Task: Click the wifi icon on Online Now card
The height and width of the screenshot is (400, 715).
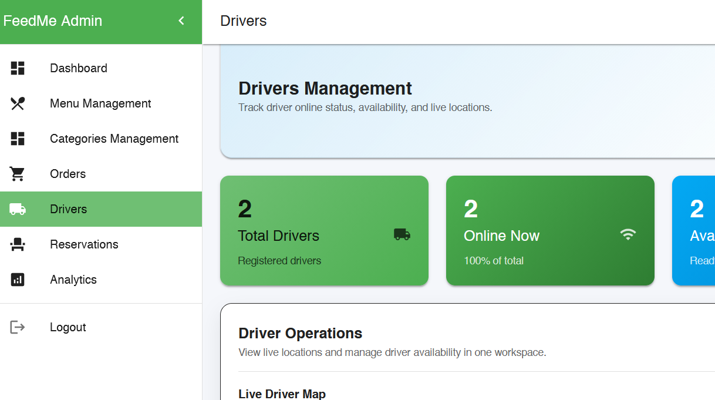Action: [x=628, y=235]
